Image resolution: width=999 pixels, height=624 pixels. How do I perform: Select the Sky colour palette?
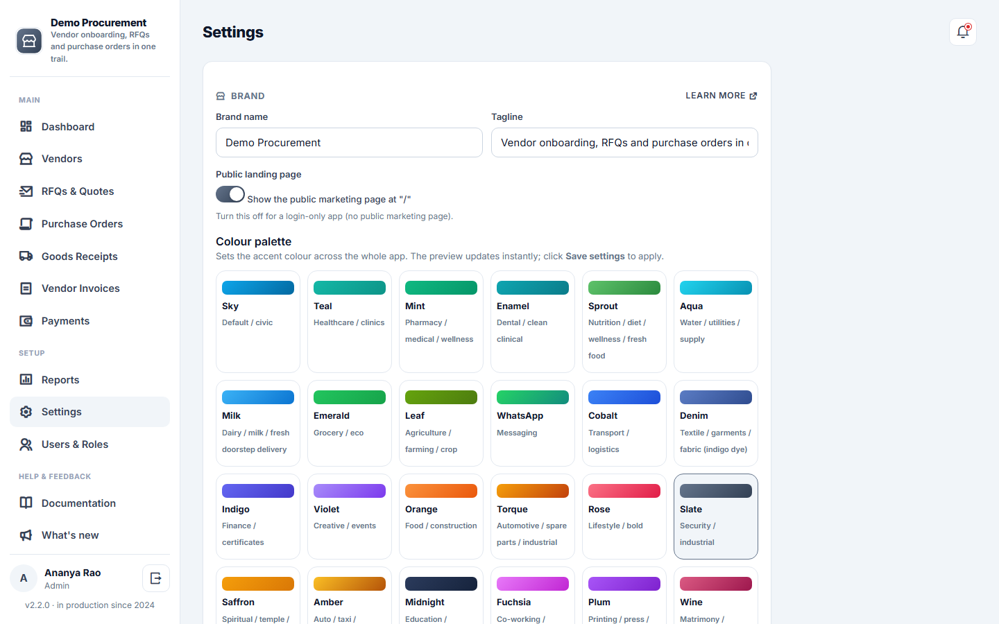[258, 322]
